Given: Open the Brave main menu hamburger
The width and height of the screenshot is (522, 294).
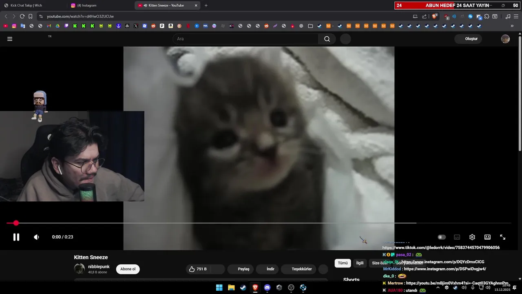Looking at the screenshot, I should tap(516, 16).
